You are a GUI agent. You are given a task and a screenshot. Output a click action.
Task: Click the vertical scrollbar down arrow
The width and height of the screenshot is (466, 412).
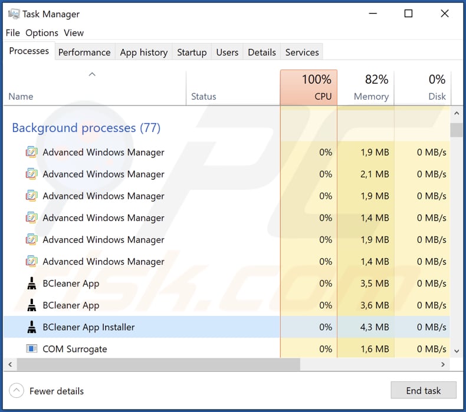457,351
